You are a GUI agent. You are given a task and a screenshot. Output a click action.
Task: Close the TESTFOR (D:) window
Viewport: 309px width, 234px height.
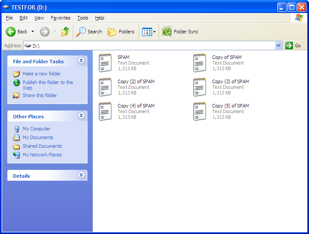pyautogui.click(x=302, y=7)
